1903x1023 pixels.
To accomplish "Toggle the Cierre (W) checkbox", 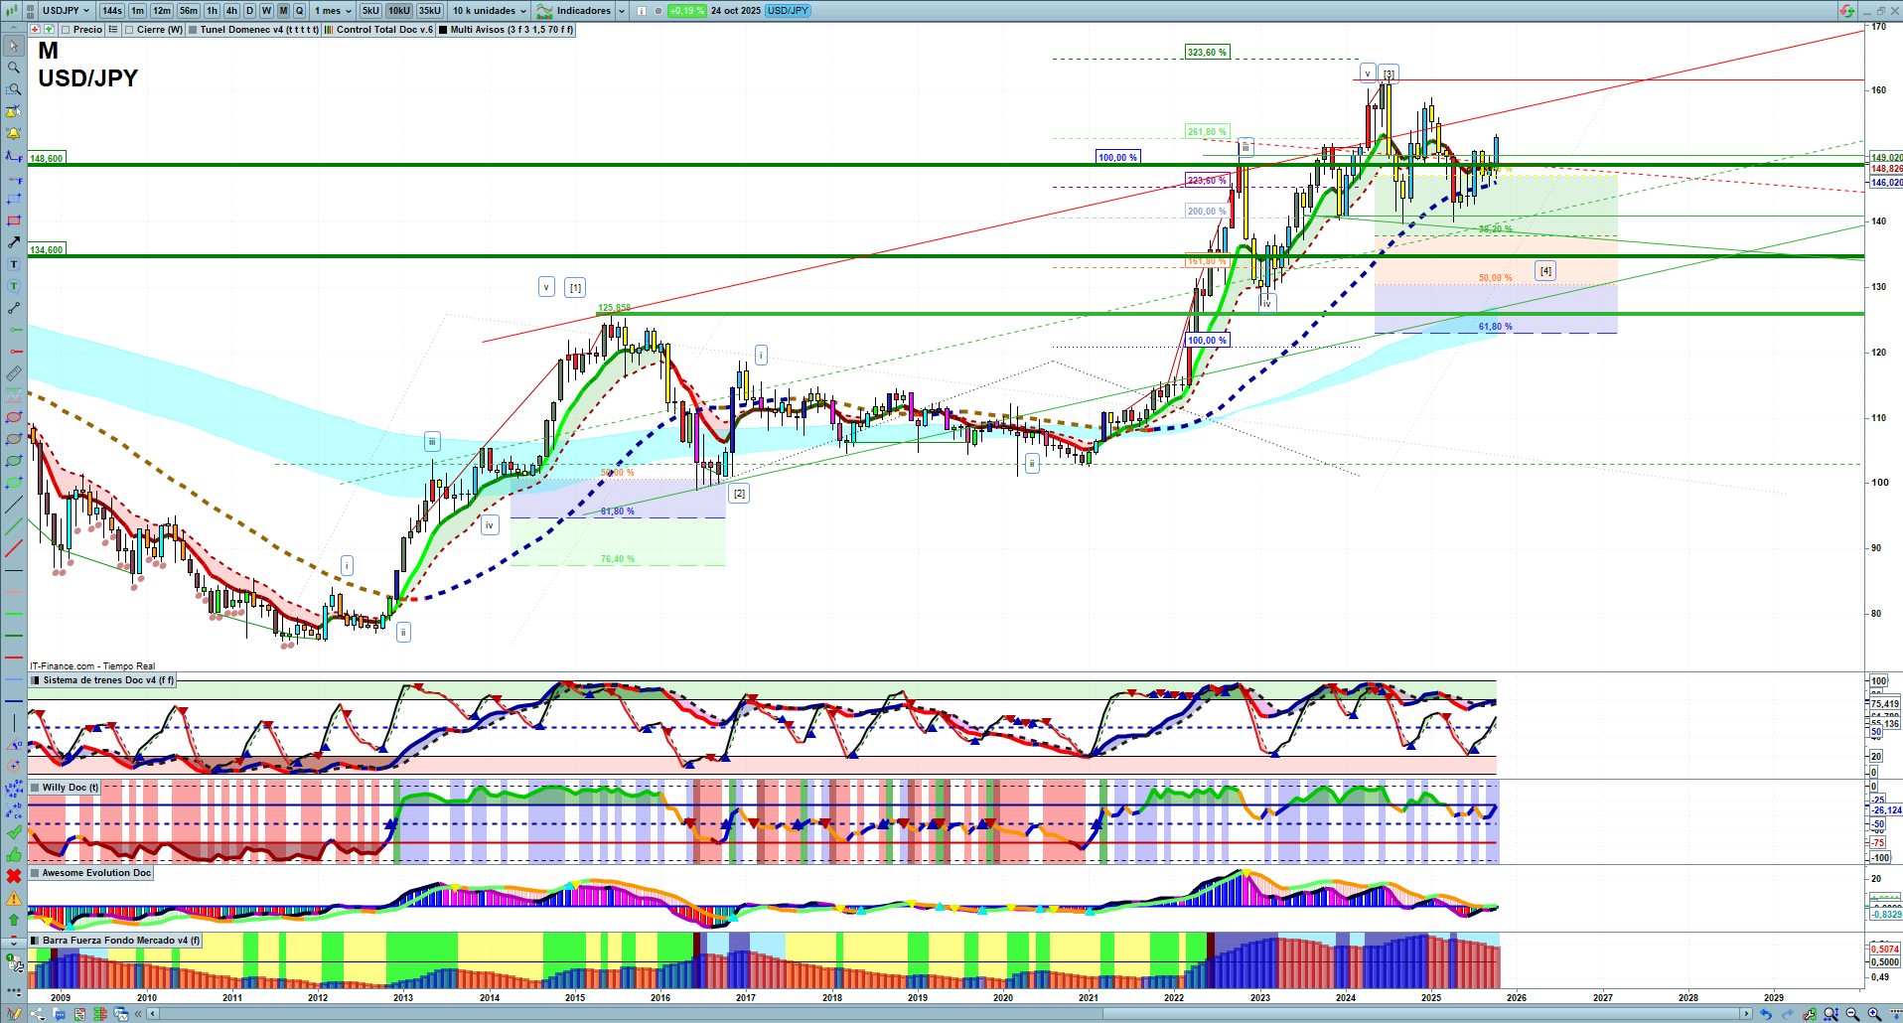I will pos(129,30).
